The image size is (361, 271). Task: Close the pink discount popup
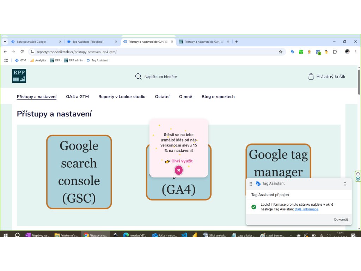coord(179,170)
